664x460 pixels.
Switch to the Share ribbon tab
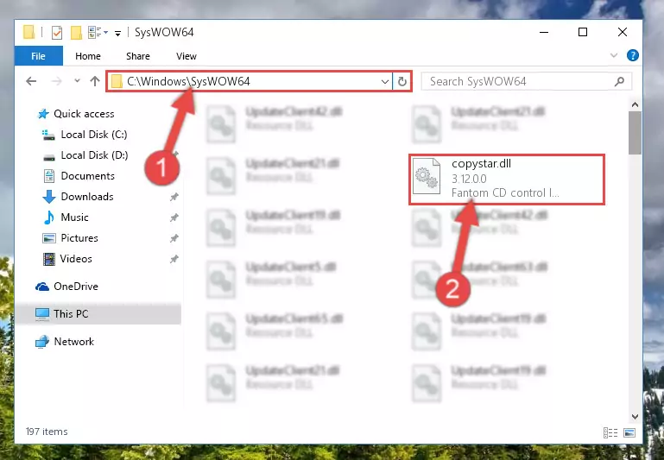click(137, 56)
